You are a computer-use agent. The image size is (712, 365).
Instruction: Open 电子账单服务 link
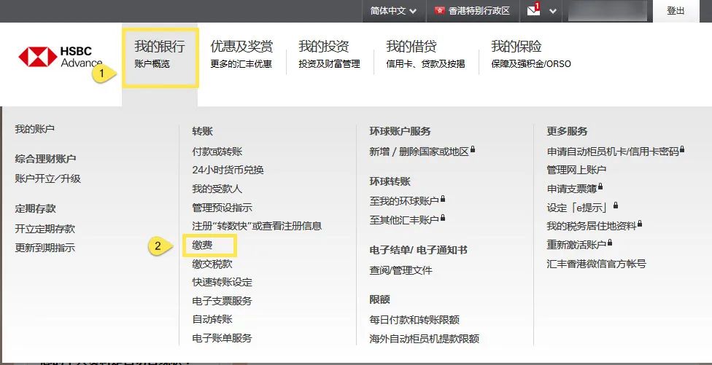(222, 338)
